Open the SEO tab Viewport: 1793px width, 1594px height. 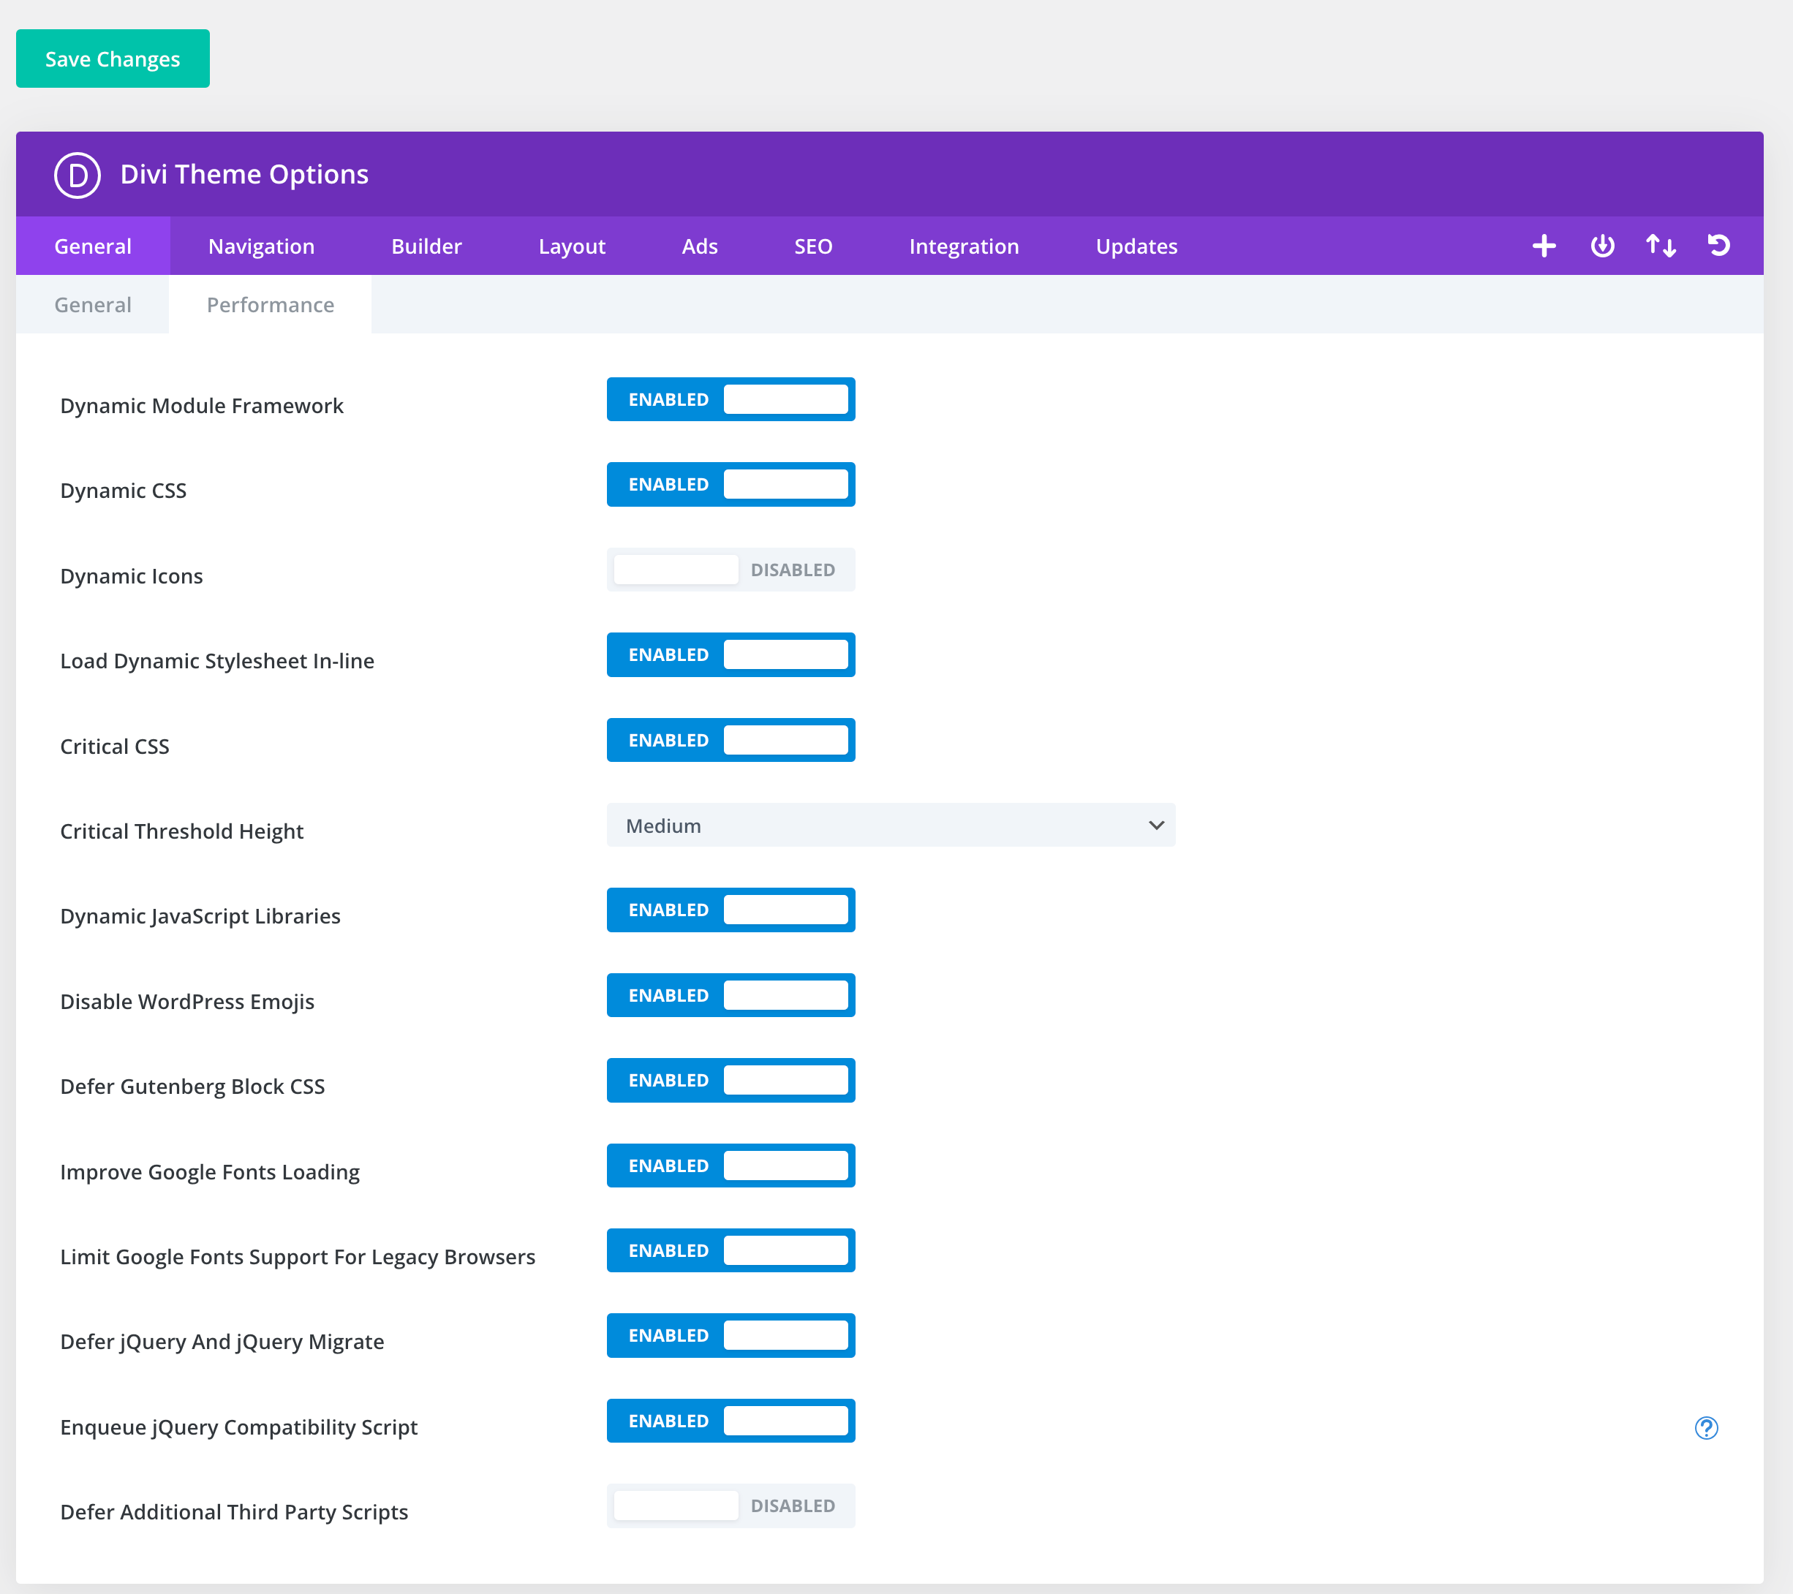pos(813,246)
